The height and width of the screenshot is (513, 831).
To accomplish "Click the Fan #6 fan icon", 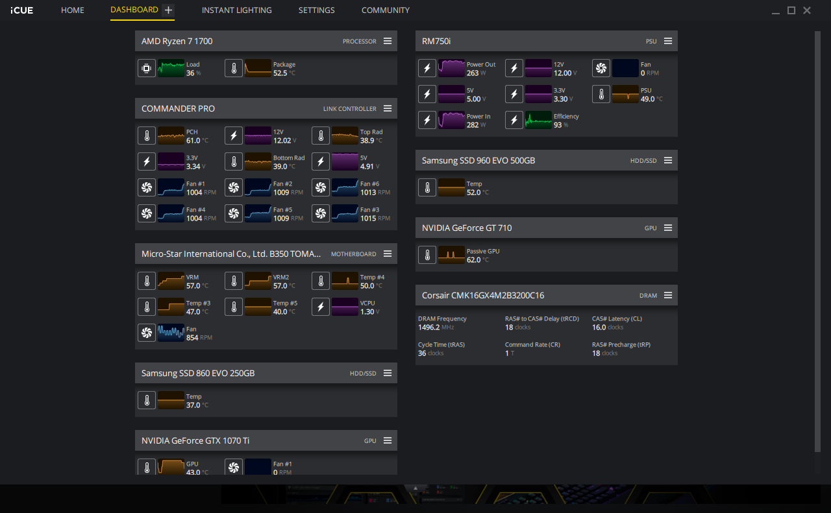I will point(321,187).
